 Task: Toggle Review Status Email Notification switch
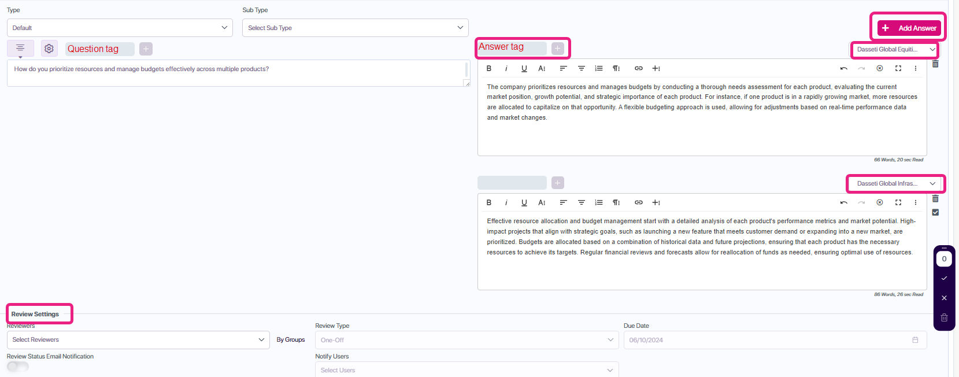(x=18, y=367)
